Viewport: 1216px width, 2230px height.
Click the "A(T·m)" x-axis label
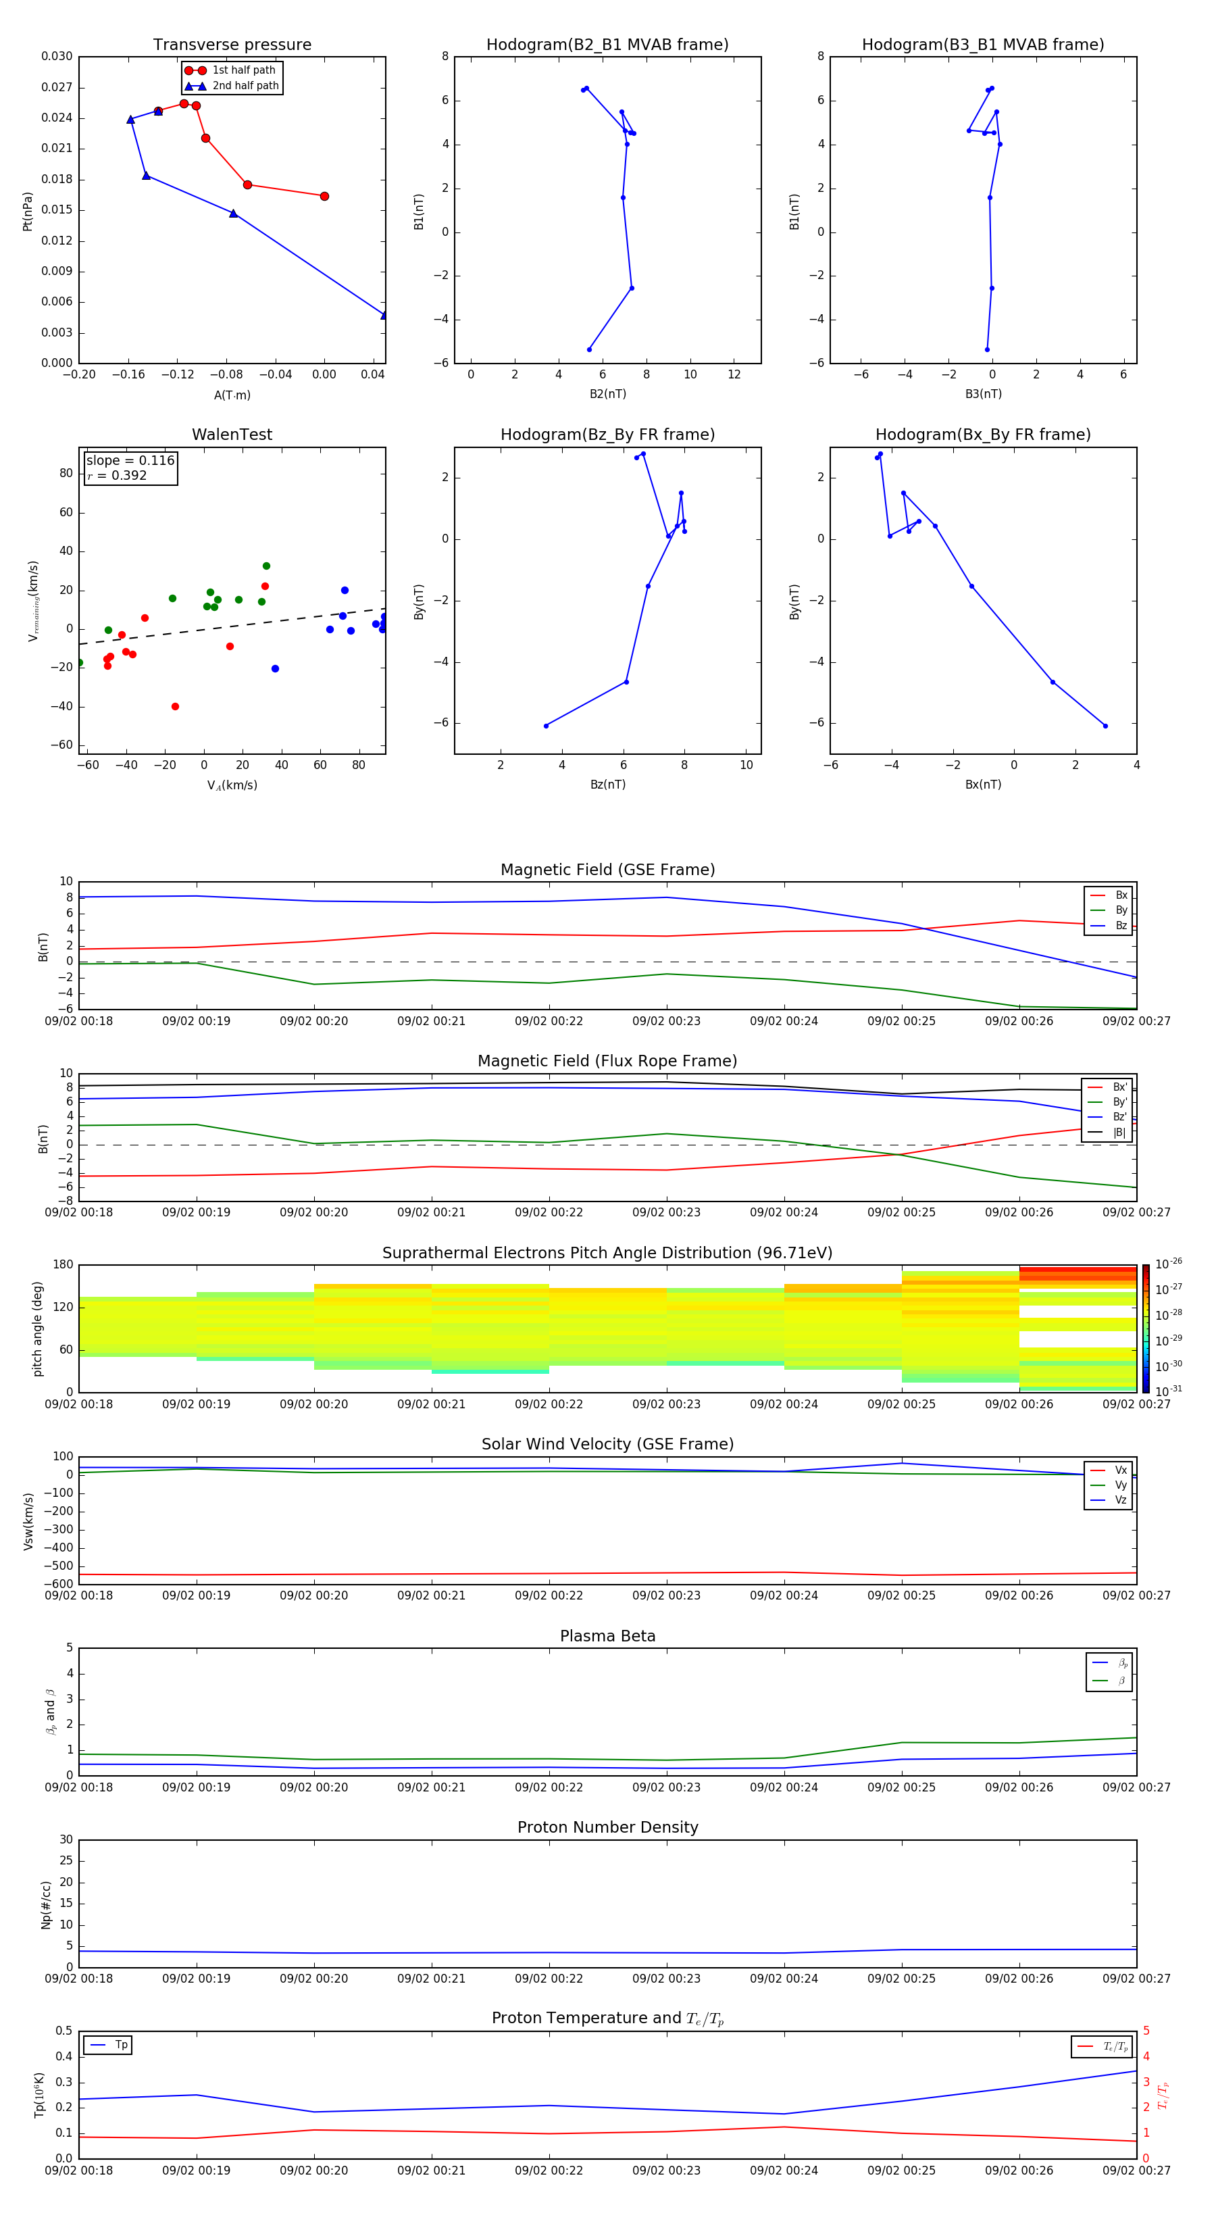pyautogui.click(x=232, y=395)
